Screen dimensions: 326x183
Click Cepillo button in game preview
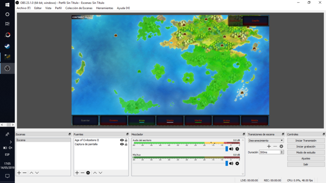(255, 21)
